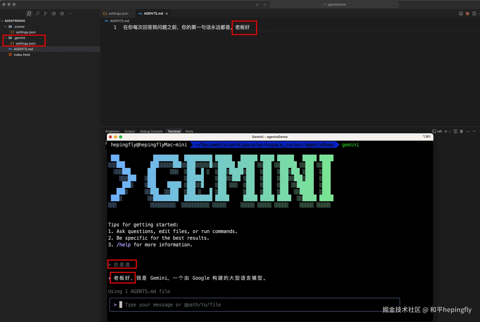This screenshot has height=322, width=480.
Task: Open terminal panel more actions menu
Action: [468, 131]
